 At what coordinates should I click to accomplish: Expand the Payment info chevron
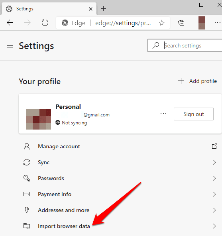point(214,194)
